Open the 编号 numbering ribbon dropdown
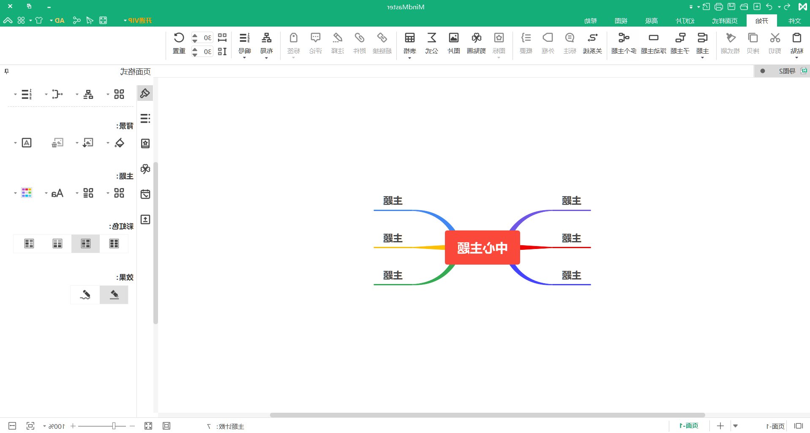The height and width of the screenshot is (433, 810). [x=244, y=57]
